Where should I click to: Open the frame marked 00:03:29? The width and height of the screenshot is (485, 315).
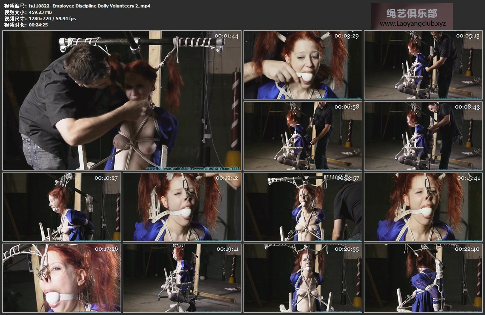tap(302, 65)
